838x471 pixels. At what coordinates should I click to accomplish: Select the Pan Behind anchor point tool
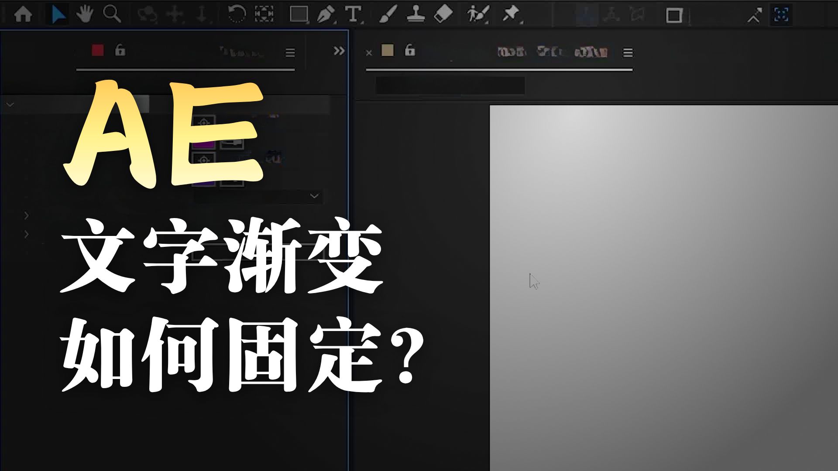(264, 14)
